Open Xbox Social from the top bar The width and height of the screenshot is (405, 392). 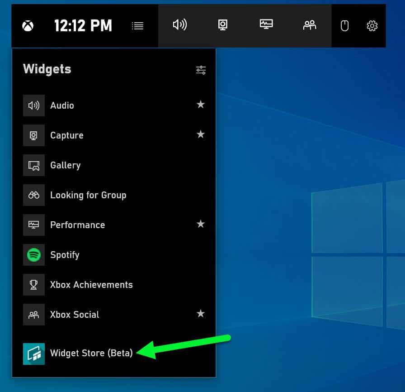[x=310, y=25]
